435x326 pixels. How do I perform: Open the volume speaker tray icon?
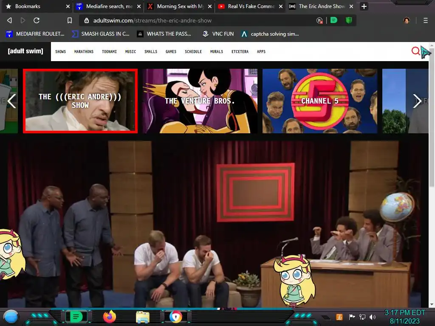coord(372,317)
